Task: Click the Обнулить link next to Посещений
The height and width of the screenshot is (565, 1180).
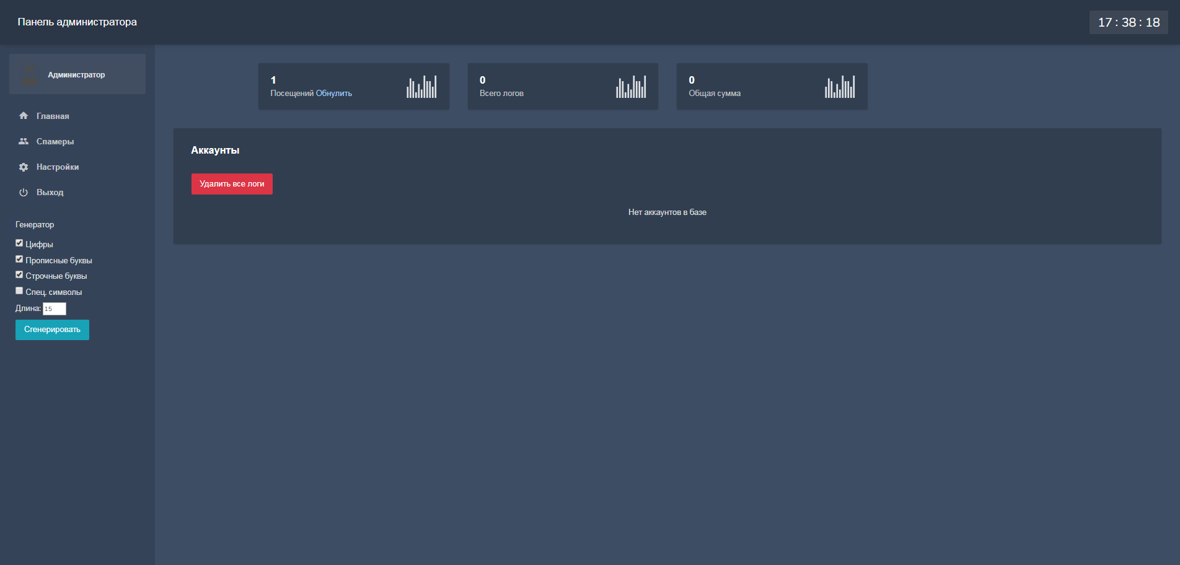Action: click(x=334, y=94)
